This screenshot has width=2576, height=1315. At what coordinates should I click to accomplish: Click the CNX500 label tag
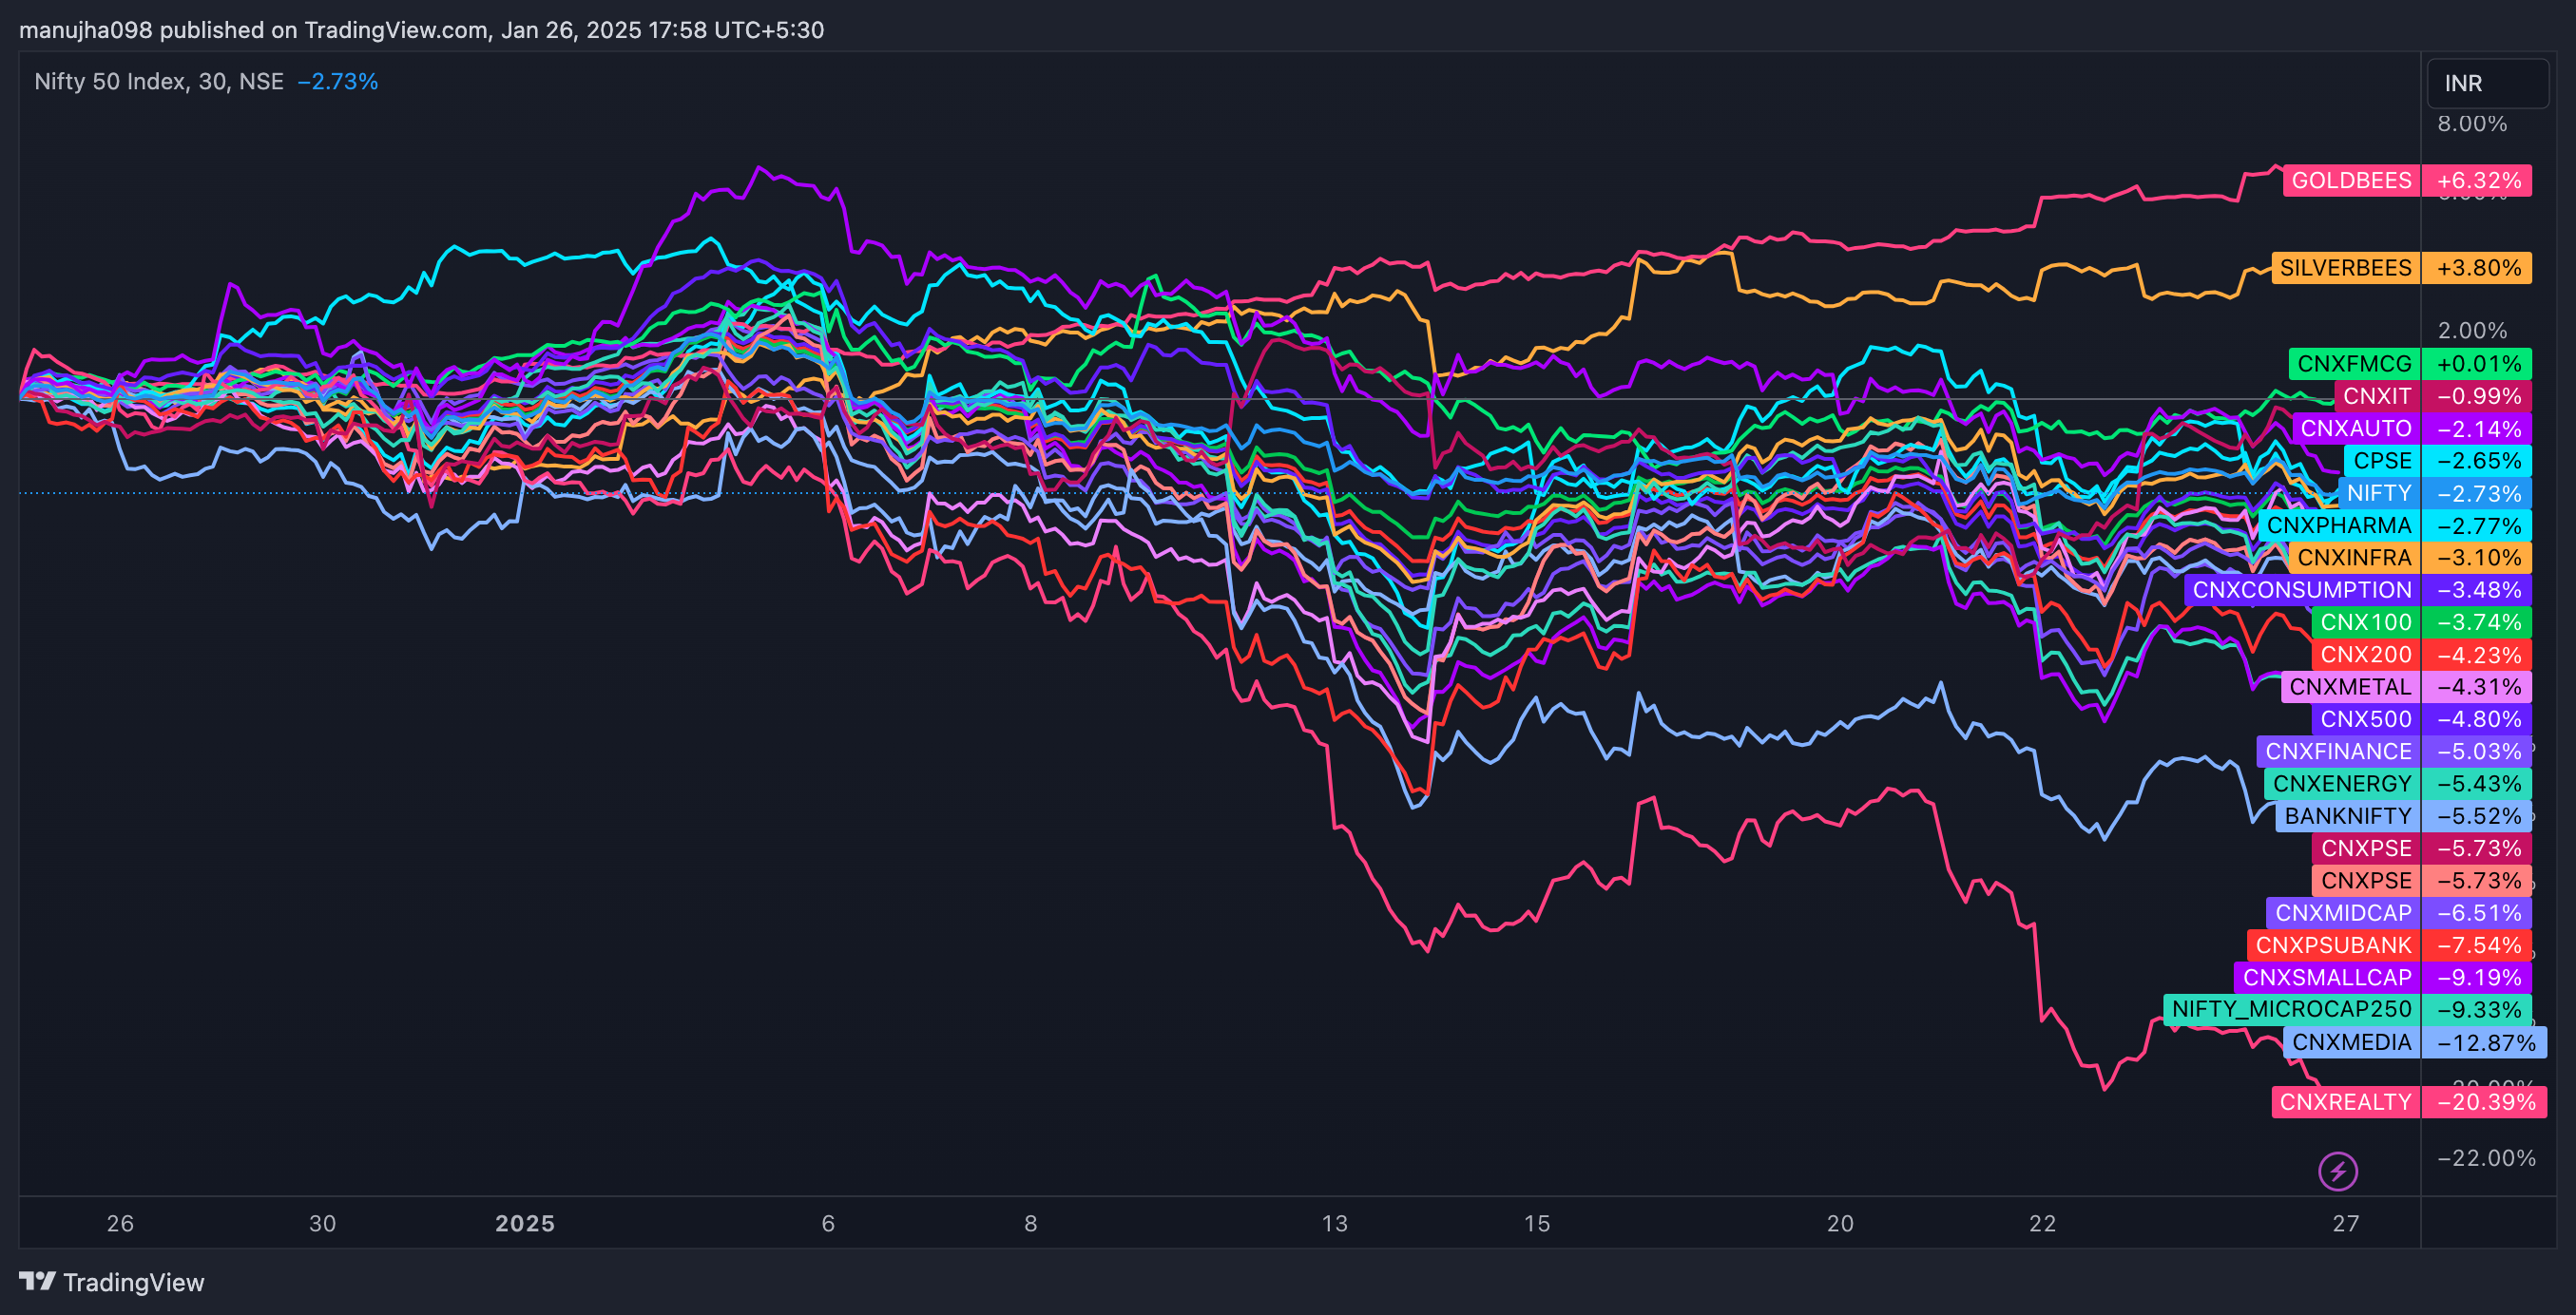pos(2366,719)
